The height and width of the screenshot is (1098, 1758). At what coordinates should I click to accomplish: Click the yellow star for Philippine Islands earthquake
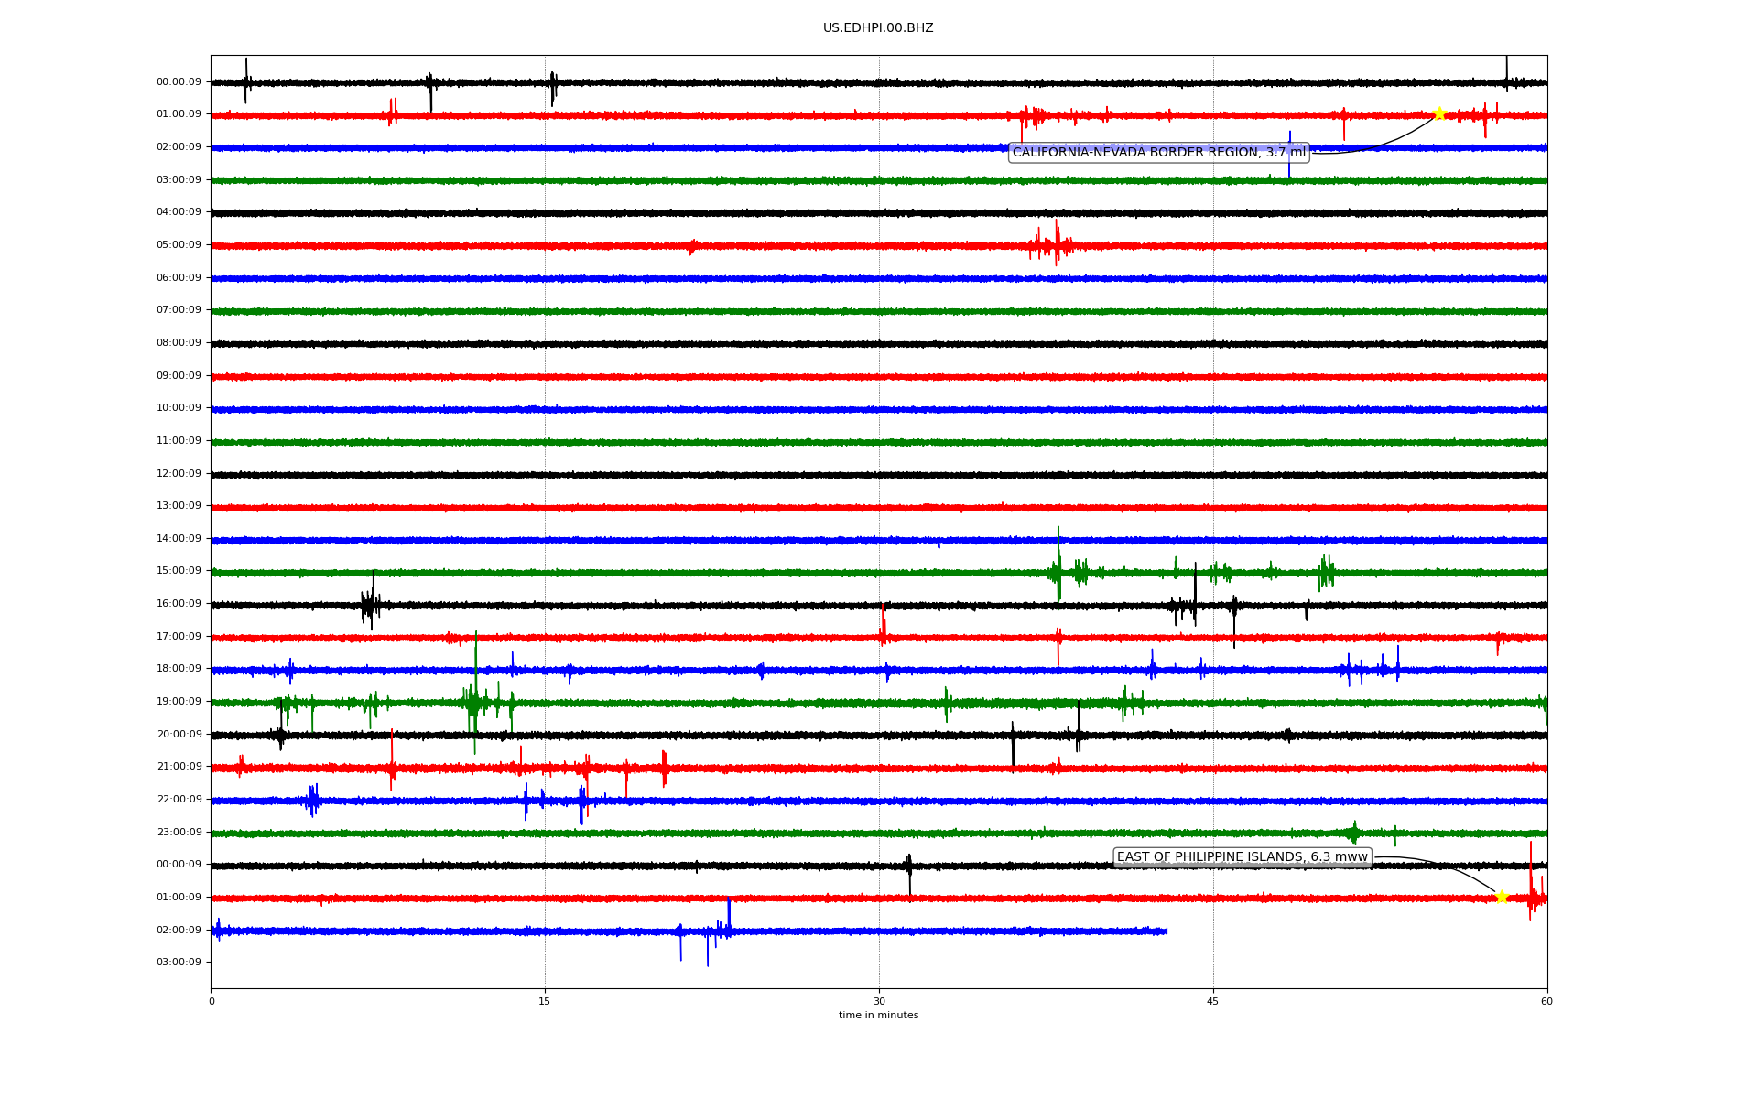[1502, 897]
